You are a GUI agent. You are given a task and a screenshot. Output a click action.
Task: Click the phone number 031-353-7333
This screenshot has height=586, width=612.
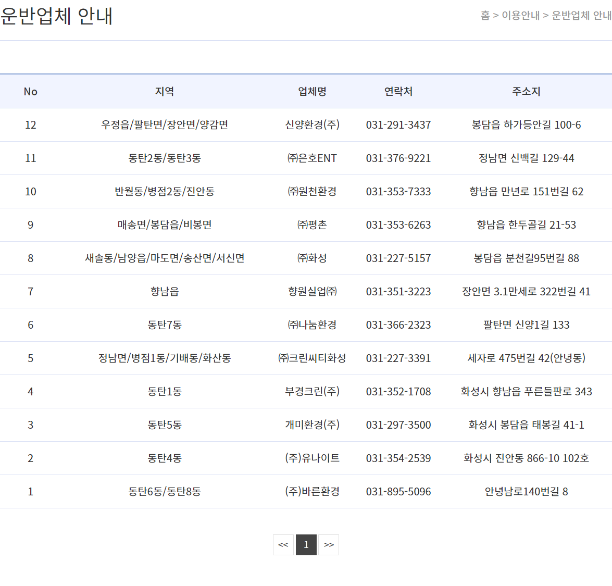coord(398,191)
